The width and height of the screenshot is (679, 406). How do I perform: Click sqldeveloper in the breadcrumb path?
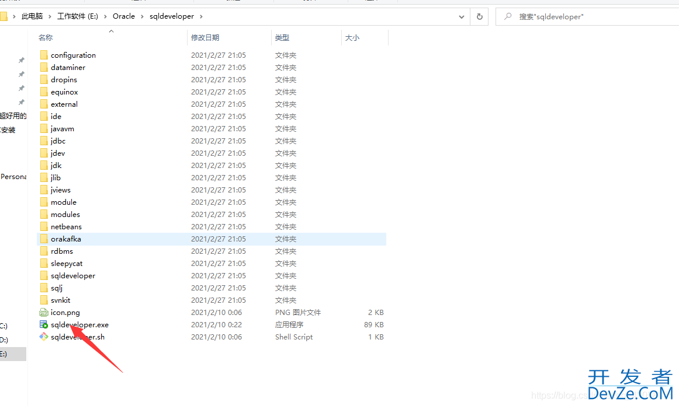172,16
